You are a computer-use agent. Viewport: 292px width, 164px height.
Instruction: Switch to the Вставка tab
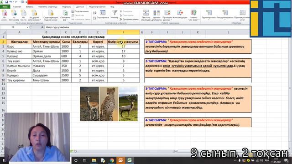coord(30,7)
